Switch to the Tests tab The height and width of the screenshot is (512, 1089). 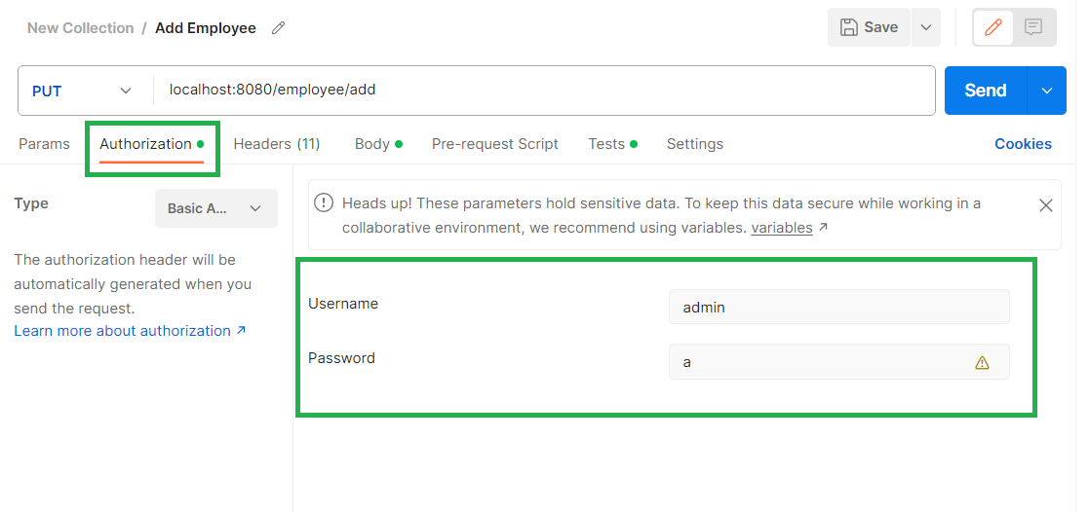612,144
